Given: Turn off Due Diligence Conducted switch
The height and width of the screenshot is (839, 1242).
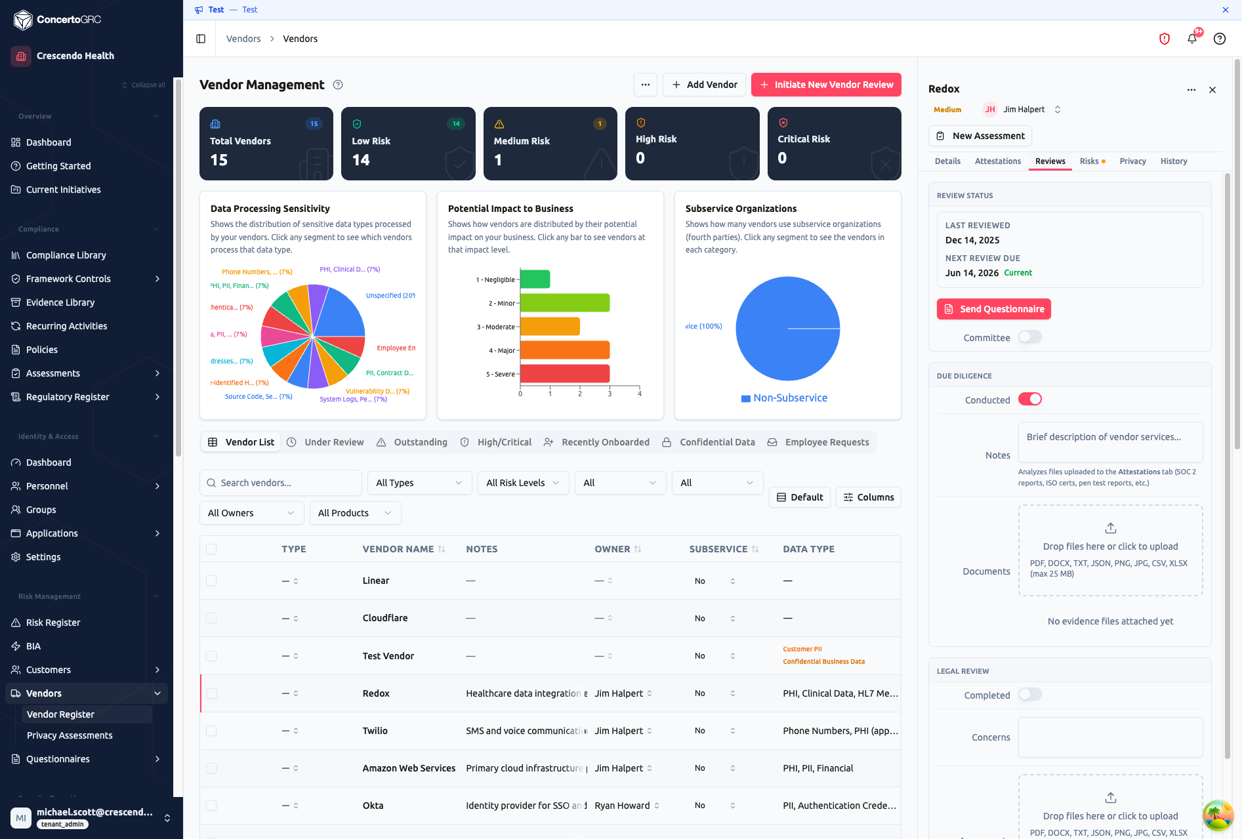Looking at the screenshot, I should pyautogui.click(x=1030, y=399).
